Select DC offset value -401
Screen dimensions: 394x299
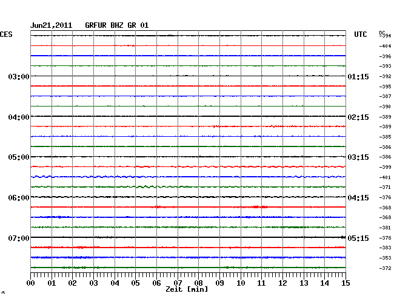[385, 177]
